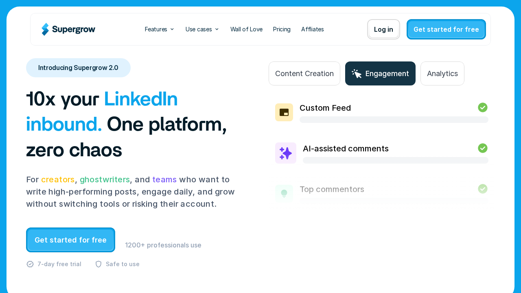Click the Custom Feed green checkmark
The image size is (521, 293).
483,107
